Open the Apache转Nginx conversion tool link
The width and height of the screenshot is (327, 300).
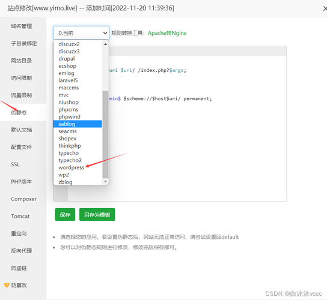tap(167, 33)
